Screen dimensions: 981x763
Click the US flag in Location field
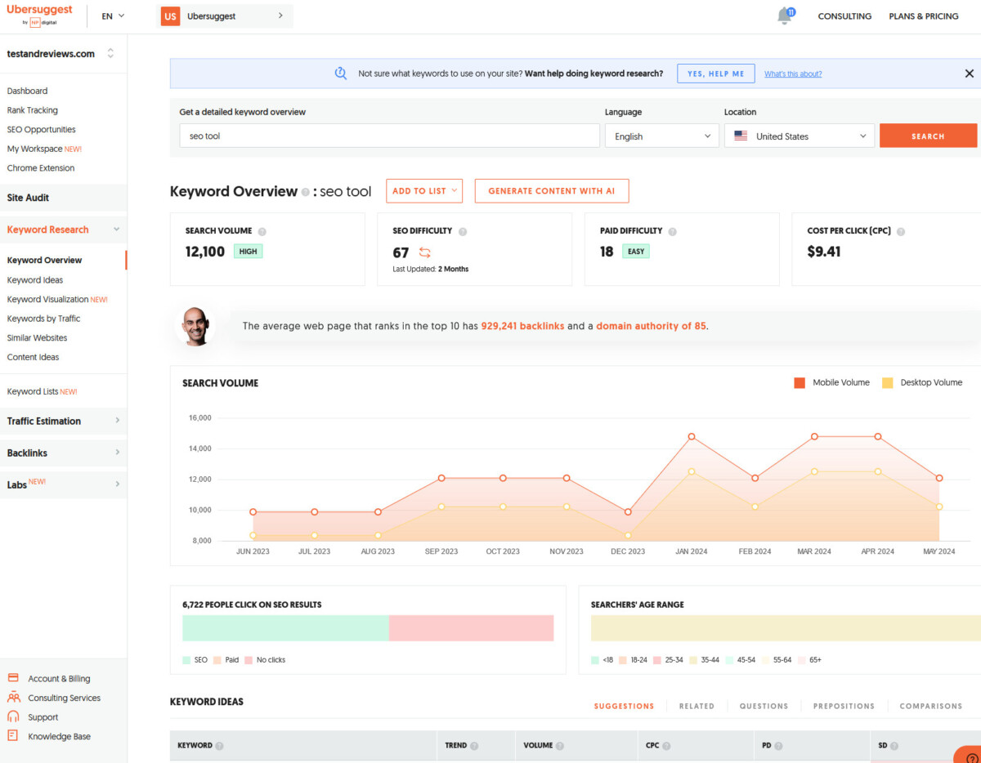click(x=741, y=136)
